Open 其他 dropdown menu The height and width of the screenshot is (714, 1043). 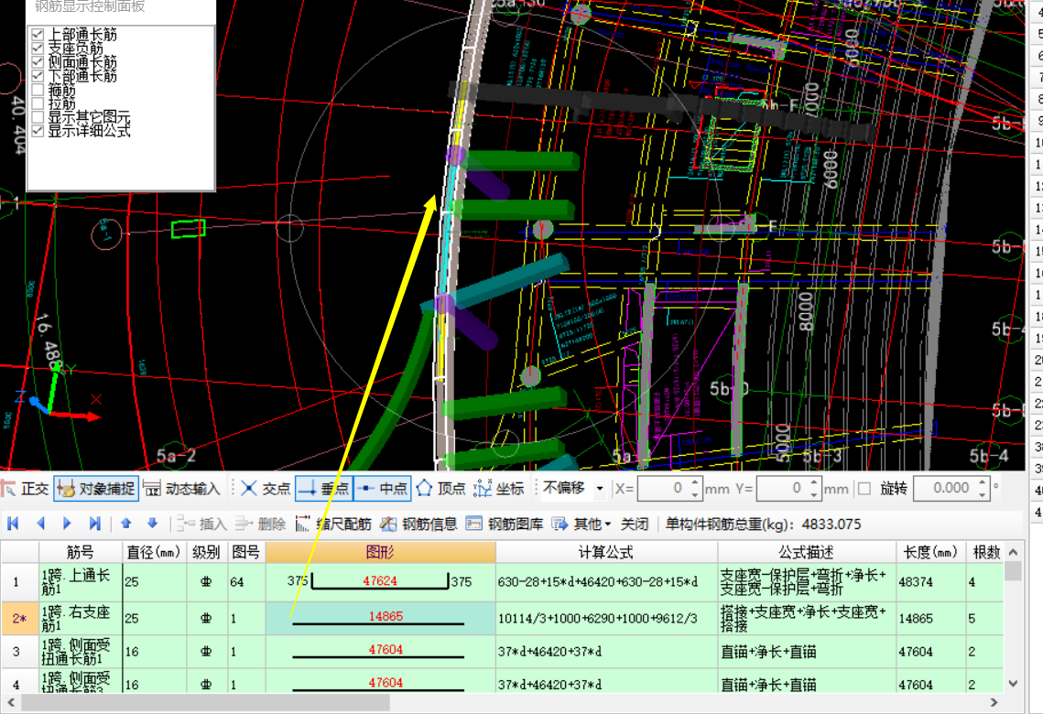click(581, 524)
